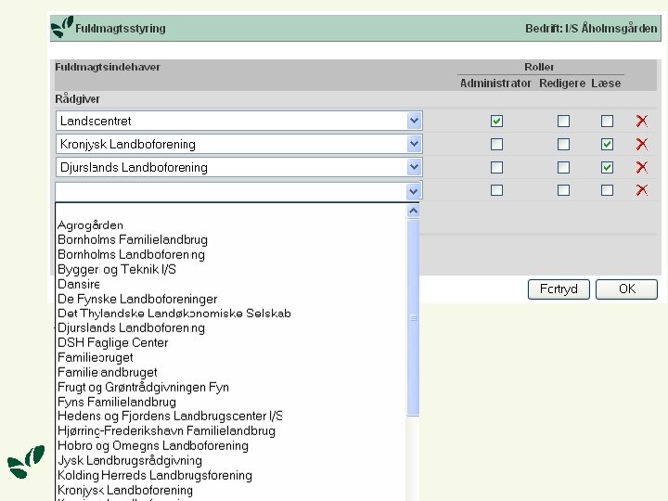The height and width of the screenshot is (501, 668).
Task: Select Jysk Landbrugsrådgivning
Action: 130,460
